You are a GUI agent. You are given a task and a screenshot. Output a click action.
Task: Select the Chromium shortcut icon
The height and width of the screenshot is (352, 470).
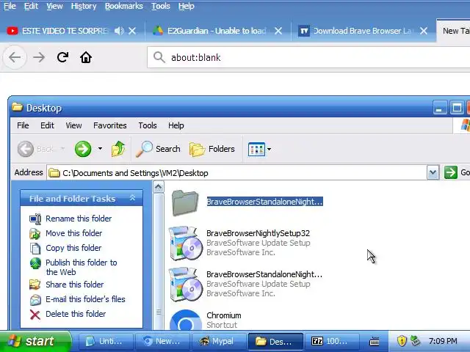tap(185, 320)
